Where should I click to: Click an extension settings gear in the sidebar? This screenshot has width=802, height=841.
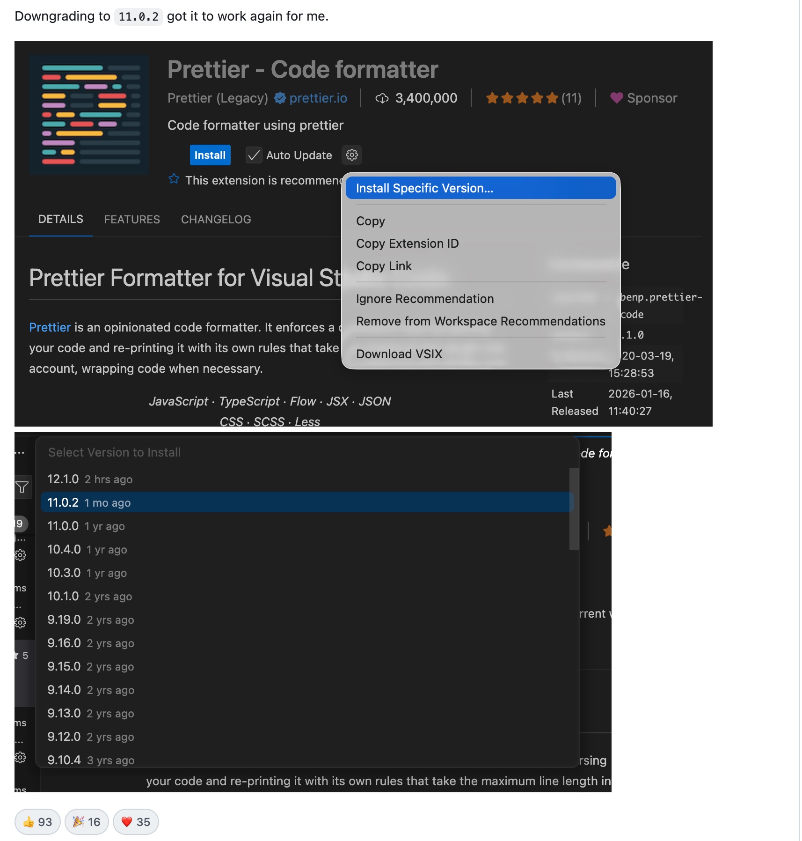(20, 554)
